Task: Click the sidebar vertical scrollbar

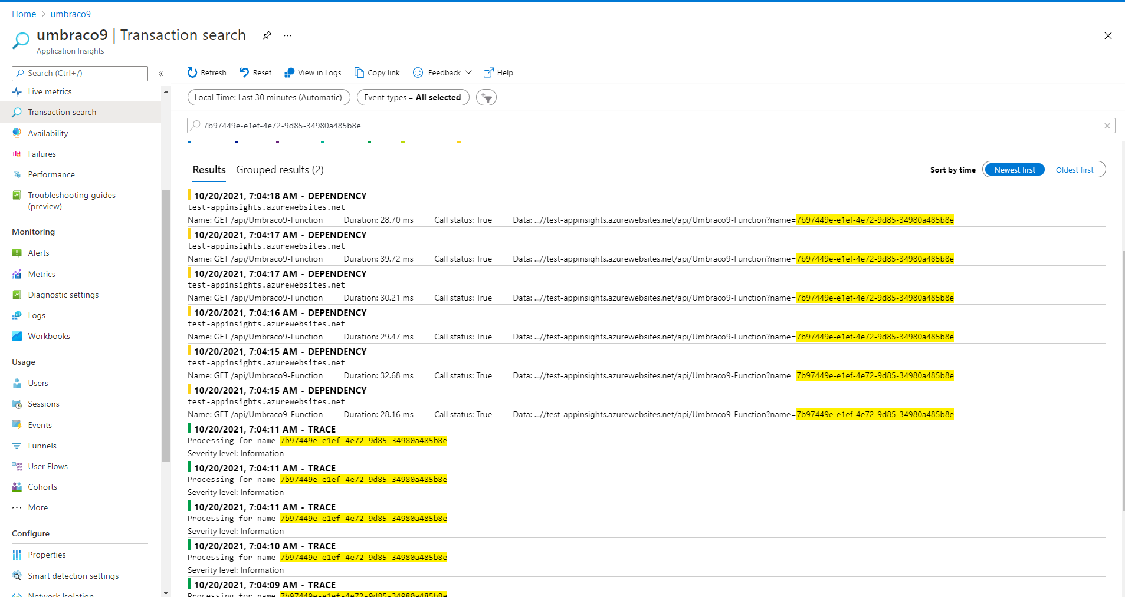Action: point(166,325)
